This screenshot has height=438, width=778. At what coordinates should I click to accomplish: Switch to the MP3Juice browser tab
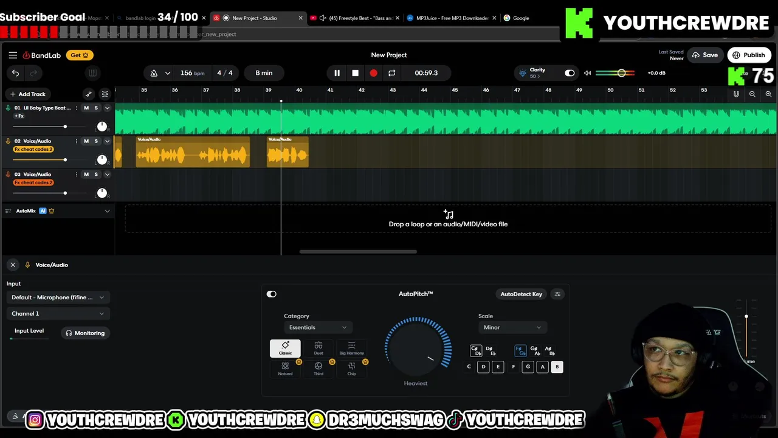[x=452, y=18]
